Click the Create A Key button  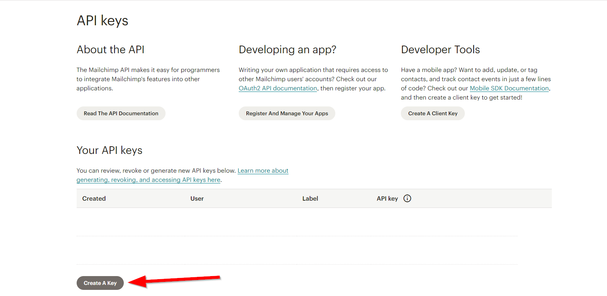pos(100,283)
